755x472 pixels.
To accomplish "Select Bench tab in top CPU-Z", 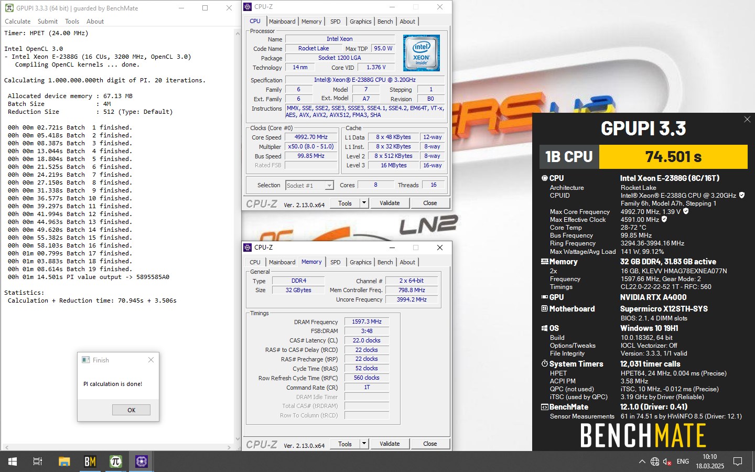I will tap(385, 22).
